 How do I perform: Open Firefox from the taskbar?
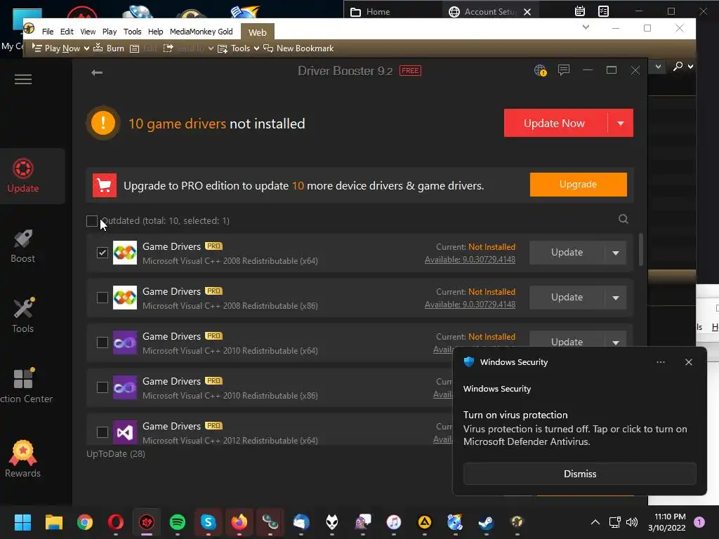[239, 522]
